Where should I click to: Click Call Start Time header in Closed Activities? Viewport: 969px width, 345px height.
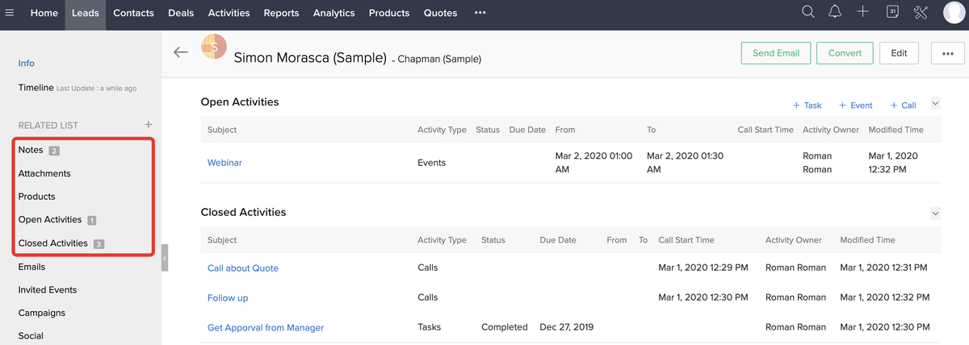click(x=686, y=240)
